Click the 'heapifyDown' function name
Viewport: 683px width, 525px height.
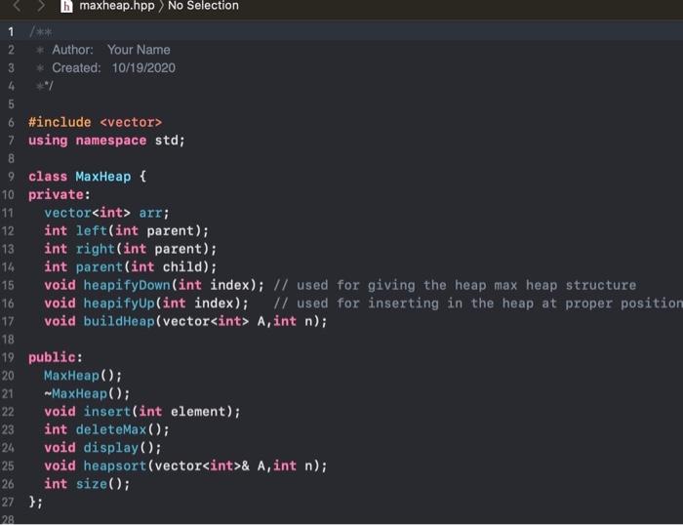(127, 285)
